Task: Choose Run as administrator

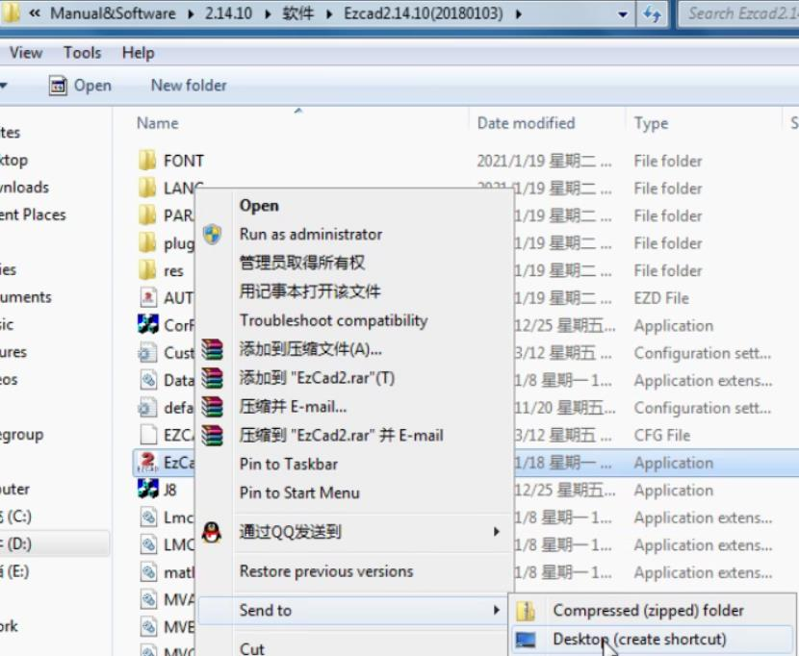Action: [311, 235]
